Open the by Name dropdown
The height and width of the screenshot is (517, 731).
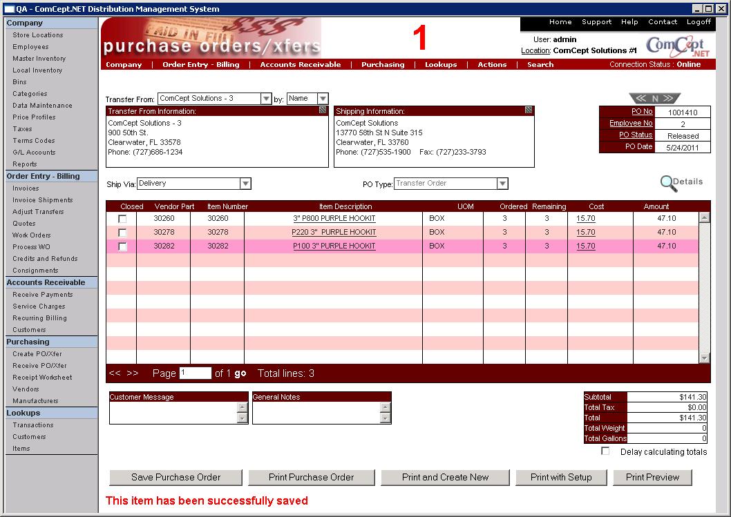(323, 99)
